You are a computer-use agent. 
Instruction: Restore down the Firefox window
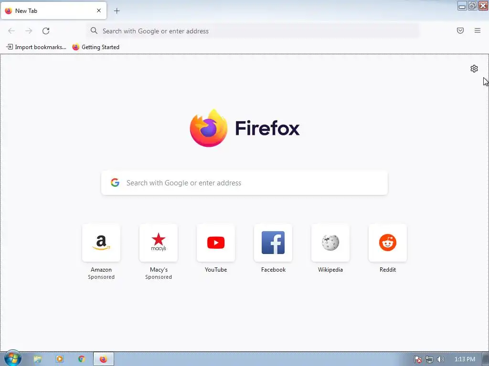tap(472, 6)
